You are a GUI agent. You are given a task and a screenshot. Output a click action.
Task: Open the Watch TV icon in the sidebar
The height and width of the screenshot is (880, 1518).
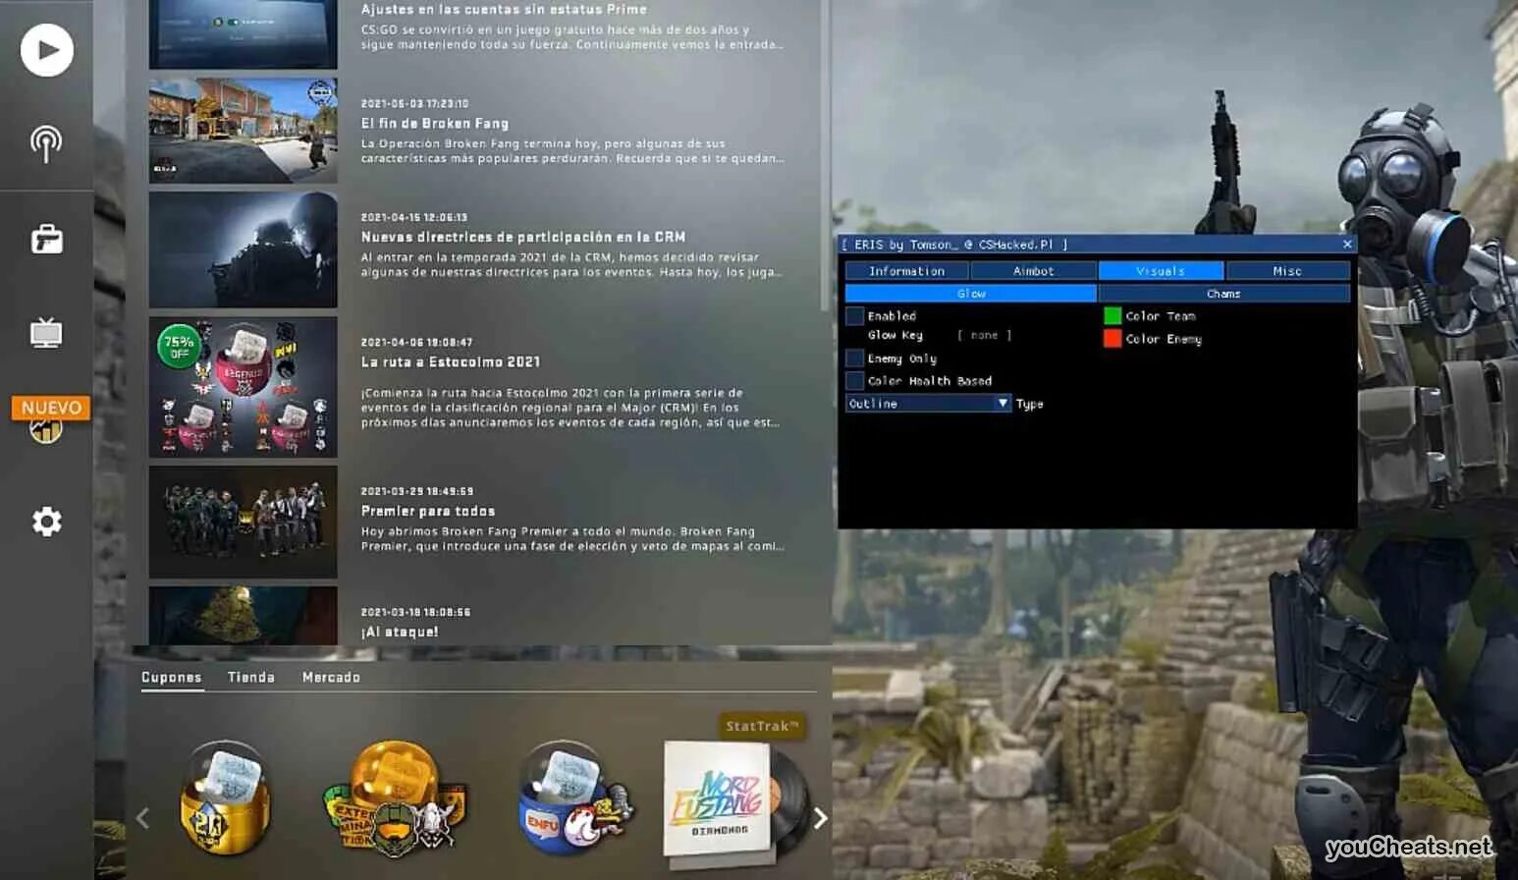46,333
